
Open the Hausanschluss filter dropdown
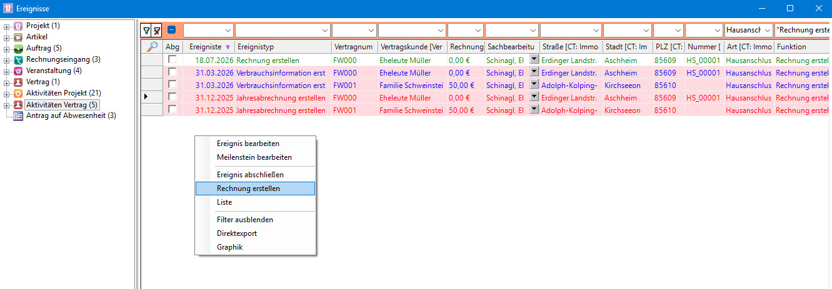(x=767, y=30)
